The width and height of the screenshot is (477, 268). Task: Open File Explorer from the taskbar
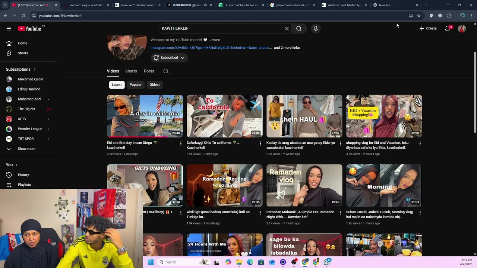[x=239, y=262]
